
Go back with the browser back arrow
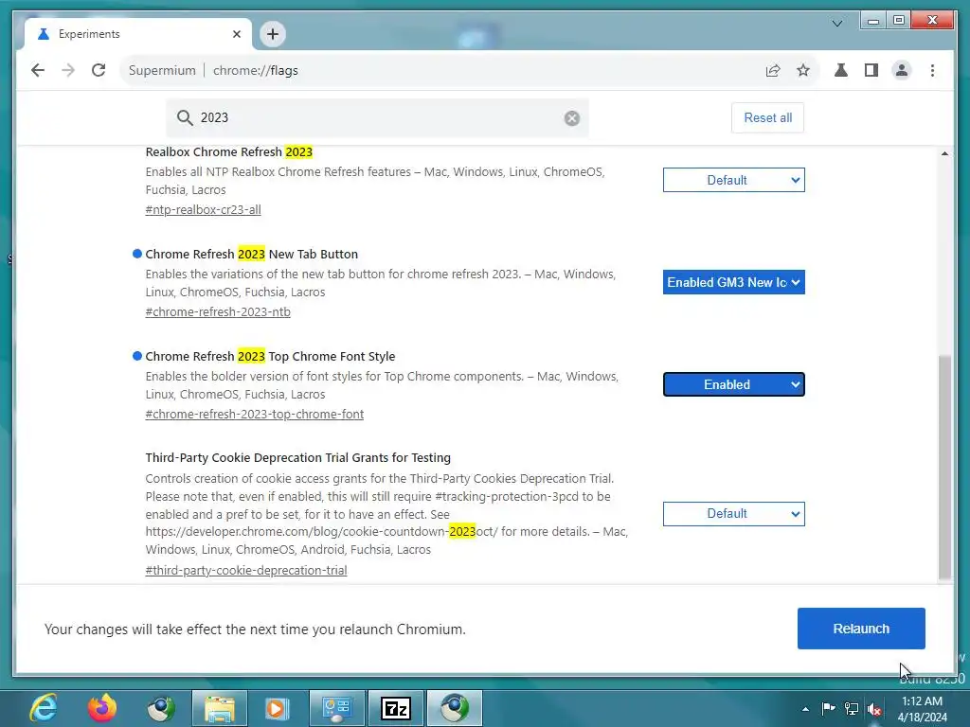pos(38,70)
